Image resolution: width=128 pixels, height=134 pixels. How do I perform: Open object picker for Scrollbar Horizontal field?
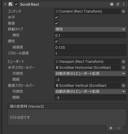[123, 68]
